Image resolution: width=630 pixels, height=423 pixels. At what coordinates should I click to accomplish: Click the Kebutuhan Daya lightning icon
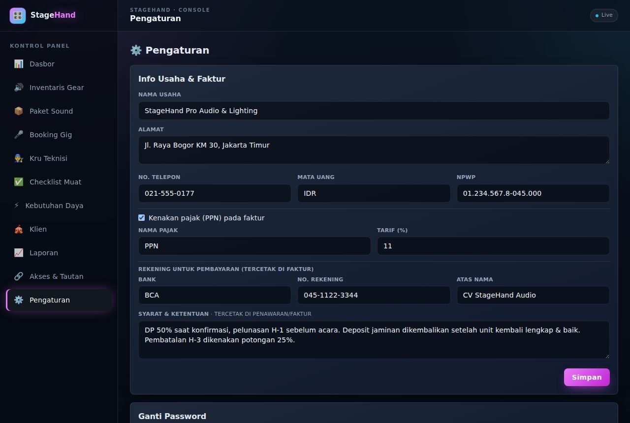tap(17, 206)
